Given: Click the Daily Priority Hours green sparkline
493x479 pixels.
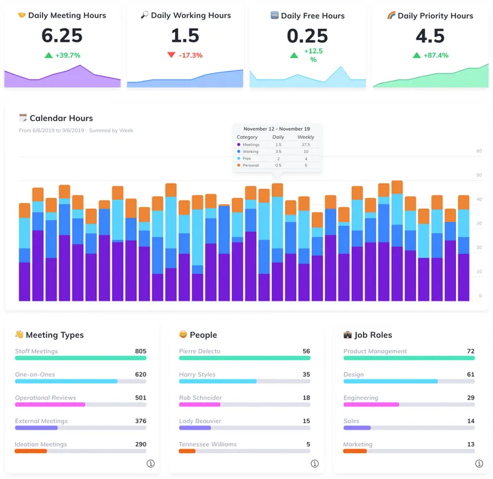Looking at the screenshot, I should [431, 75].
